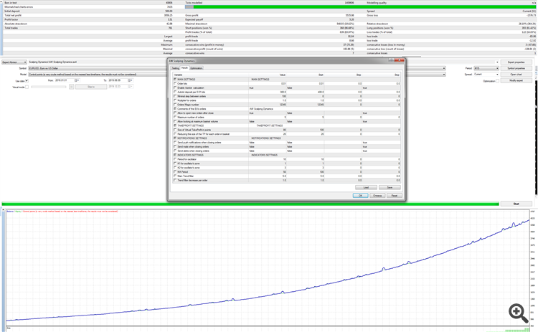This screenshot has height=332, width=538.
Task: Open Expert properties
Action: [516, 62]
